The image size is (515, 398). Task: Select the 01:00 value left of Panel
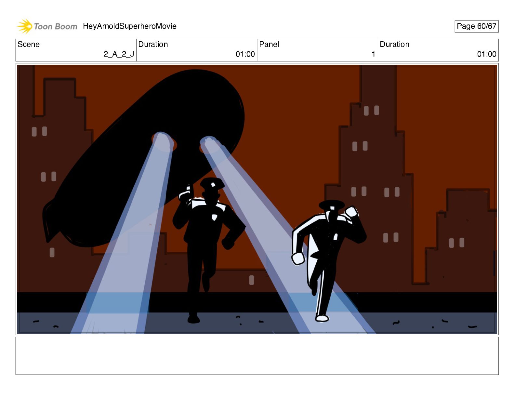click(245, 54)
